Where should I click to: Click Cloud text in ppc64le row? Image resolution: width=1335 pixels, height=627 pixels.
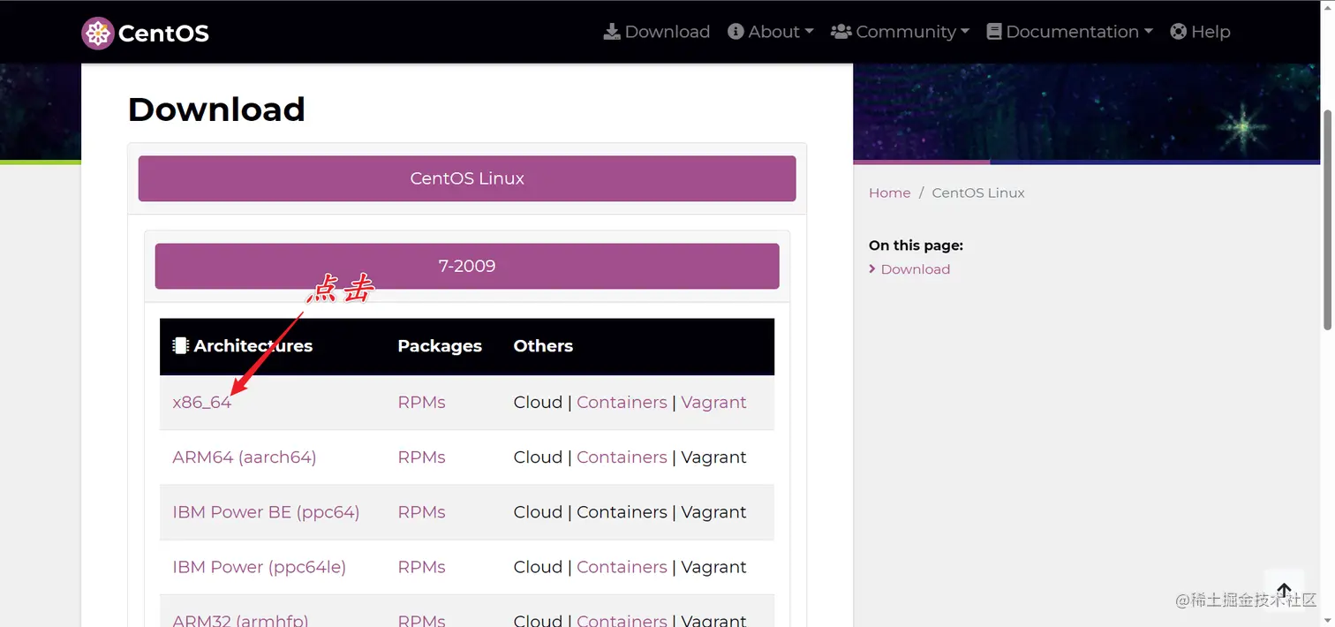[x=538, y=567]
